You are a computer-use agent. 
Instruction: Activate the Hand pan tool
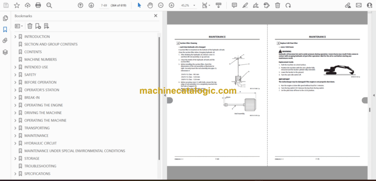tap(150, 5)
